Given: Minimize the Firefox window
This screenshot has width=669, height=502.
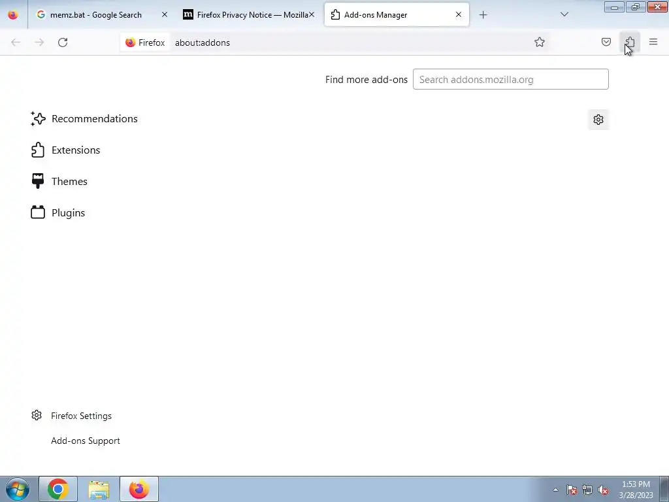Looking at the screenshot, I should tap(614, 7).
